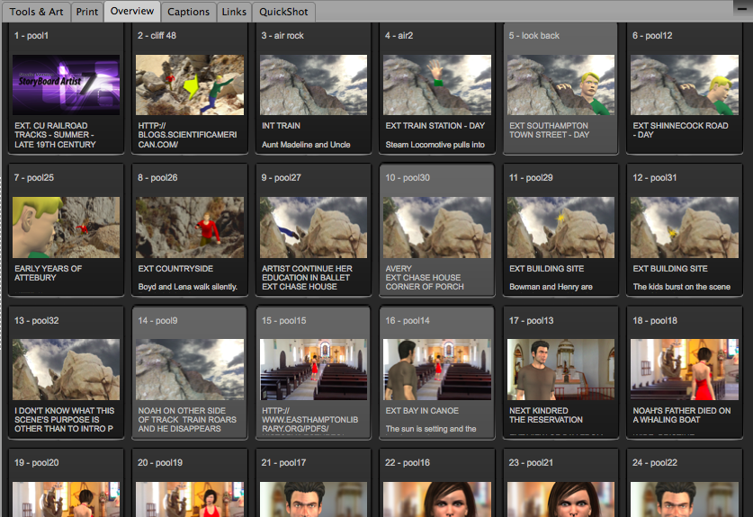Choose the 6 - pool12 thumbnail

point(685,85)
